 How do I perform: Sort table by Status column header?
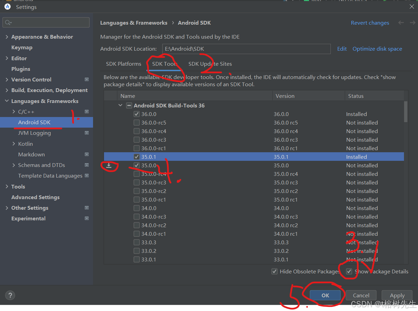point(374,96)
